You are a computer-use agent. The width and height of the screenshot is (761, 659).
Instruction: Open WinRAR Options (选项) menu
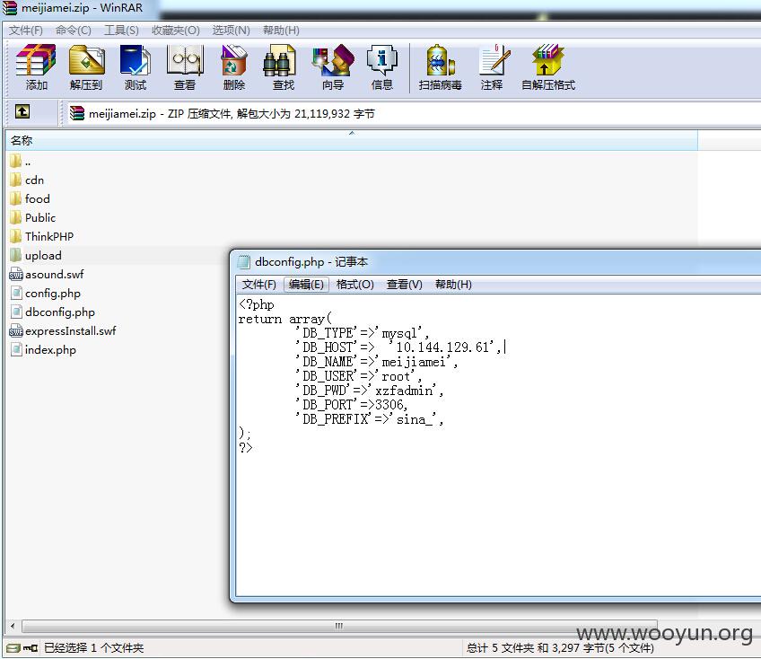click(231, 31)
